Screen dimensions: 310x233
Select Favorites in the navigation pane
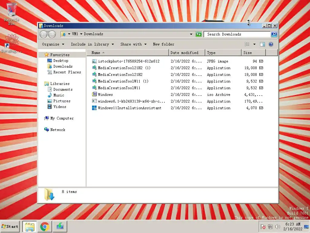pos(60,55)
